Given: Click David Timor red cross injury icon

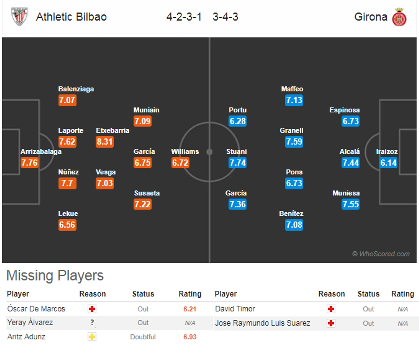Looking at the screenshot, I should pos(331,309).
